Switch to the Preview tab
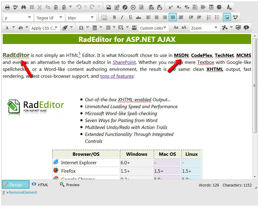Image resolution: width=259 pixels, height=207 pixels. click(x=70, y=184)
